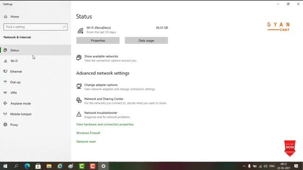Click the Wi-Fi (NovaDeco) network name

click(99, 28)
